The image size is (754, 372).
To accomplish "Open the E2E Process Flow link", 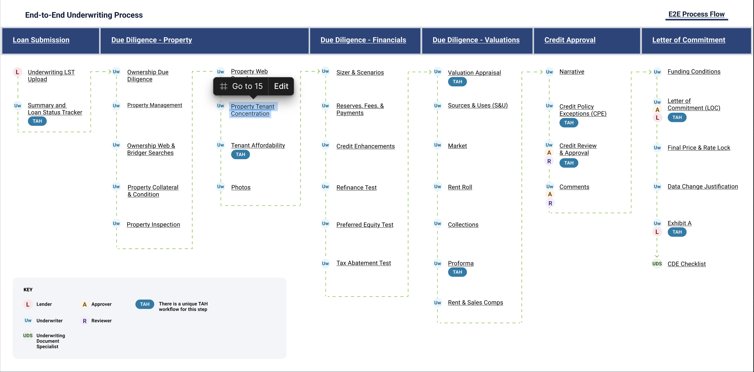I will tap(697, 14).
